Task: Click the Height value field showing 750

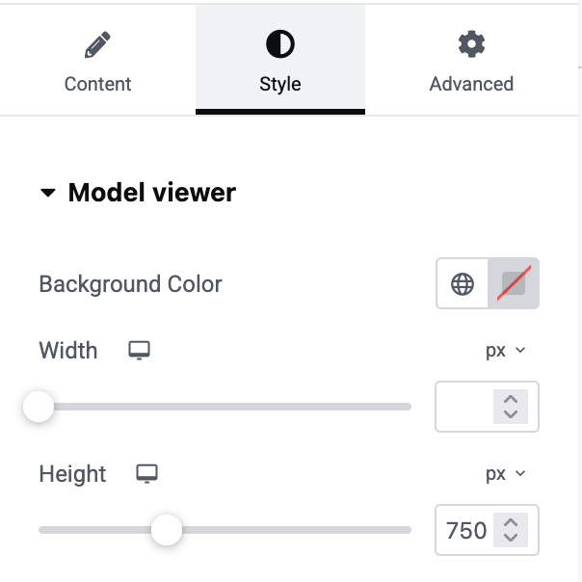Action: pyautogui.click(x=466, y=530)
